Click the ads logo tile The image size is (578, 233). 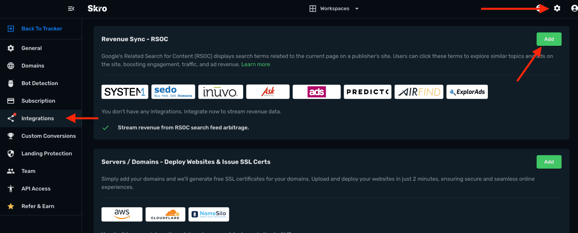tap(317, 92)
